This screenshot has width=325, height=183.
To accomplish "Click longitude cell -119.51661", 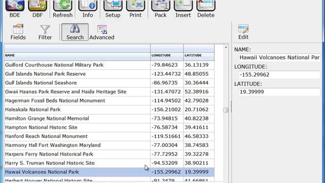I will pyautogui.click(x=167, y=136).
